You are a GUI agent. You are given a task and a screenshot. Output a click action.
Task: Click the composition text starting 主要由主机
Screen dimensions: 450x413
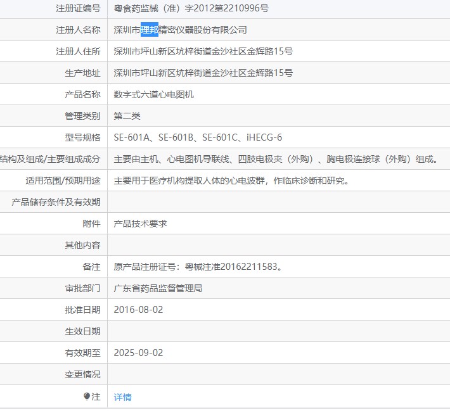(x=276, y=159)
